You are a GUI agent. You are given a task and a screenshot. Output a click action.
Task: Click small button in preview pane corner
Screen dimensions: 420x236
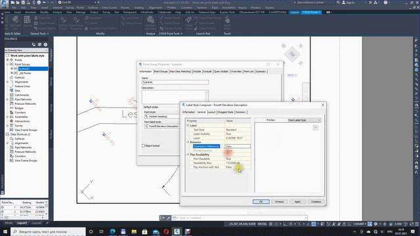tap(316, 128)
